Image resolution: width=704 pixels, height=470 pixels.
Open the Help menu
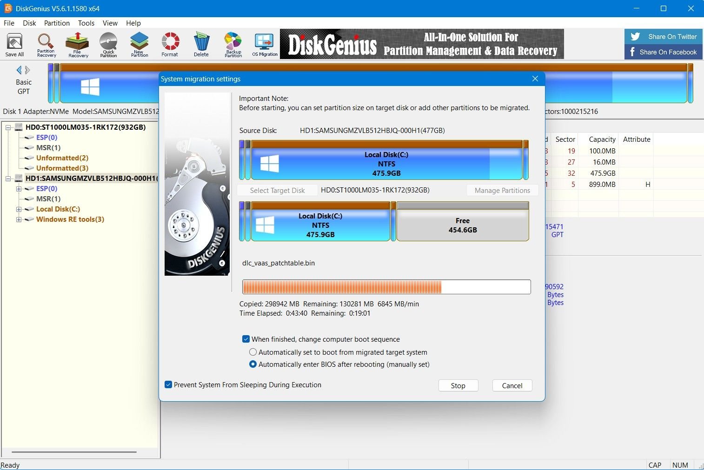133,23
